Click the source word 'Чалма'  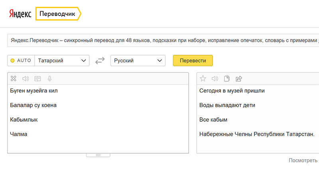click(18, 134)
